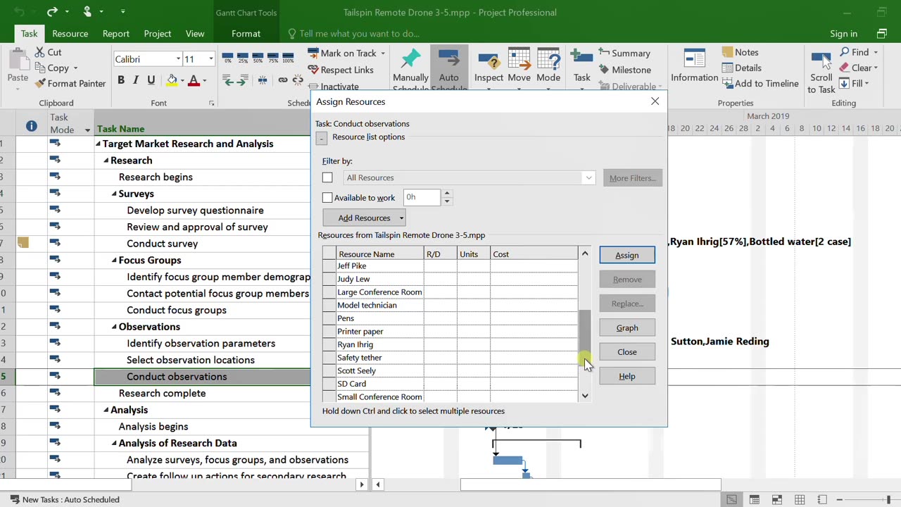Click the Paste clipboard icon

click(18, 60)
